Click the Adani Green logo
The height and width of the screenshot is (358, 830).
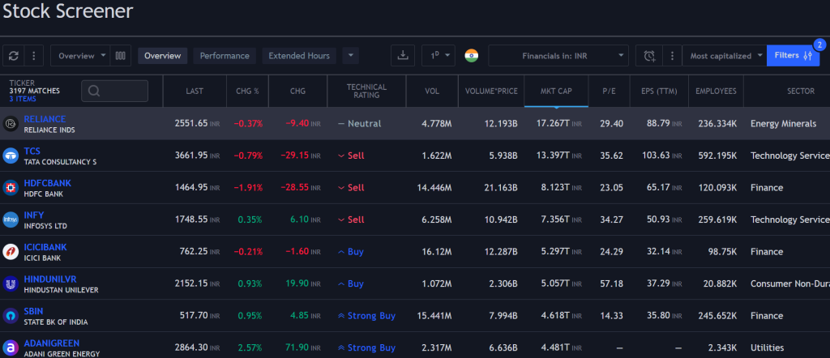(x=11, y=348)
